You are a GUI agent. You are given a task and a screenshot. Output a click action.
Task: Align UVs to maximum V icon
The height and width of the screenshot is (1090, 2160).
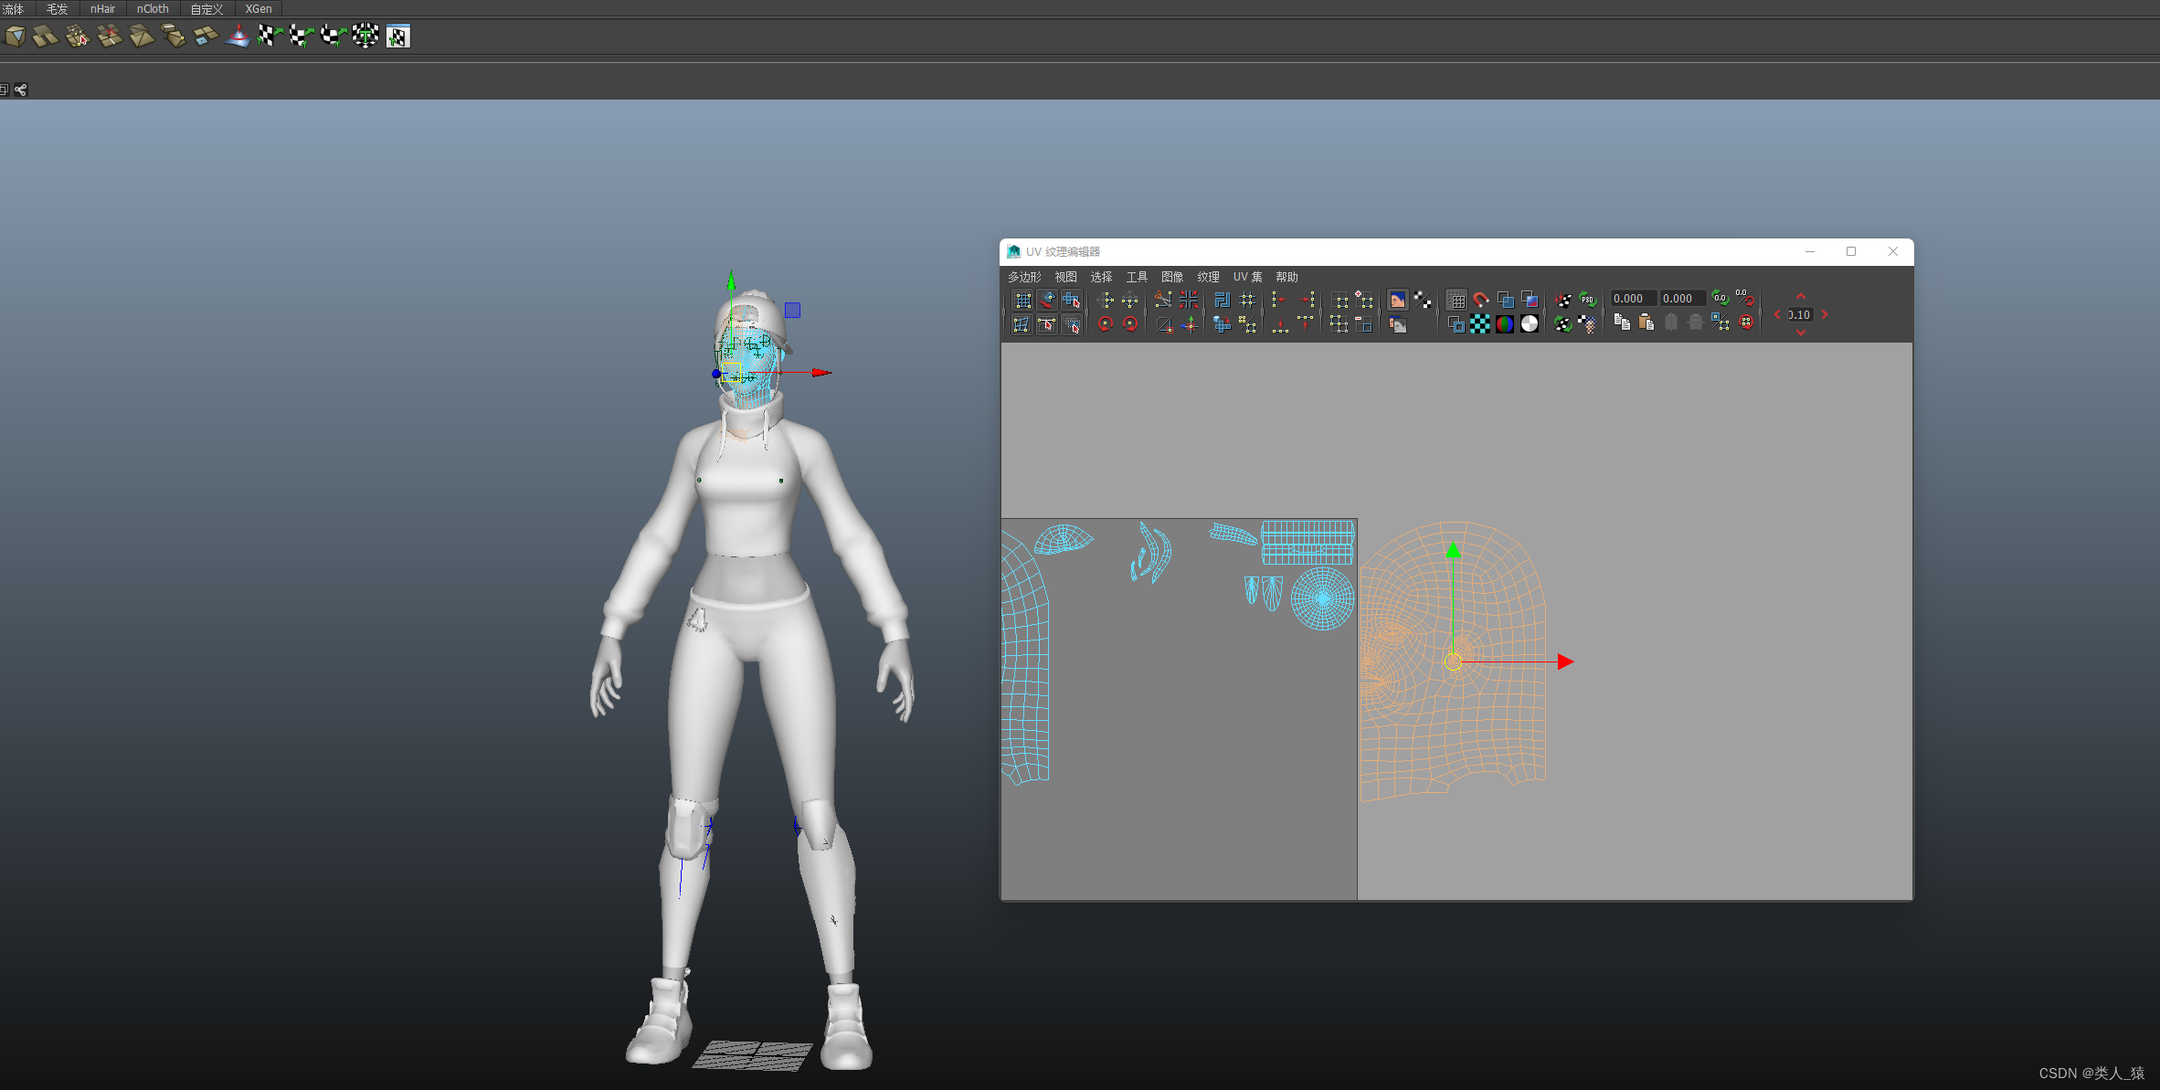pyautogui.click(x=1305, y=324)
